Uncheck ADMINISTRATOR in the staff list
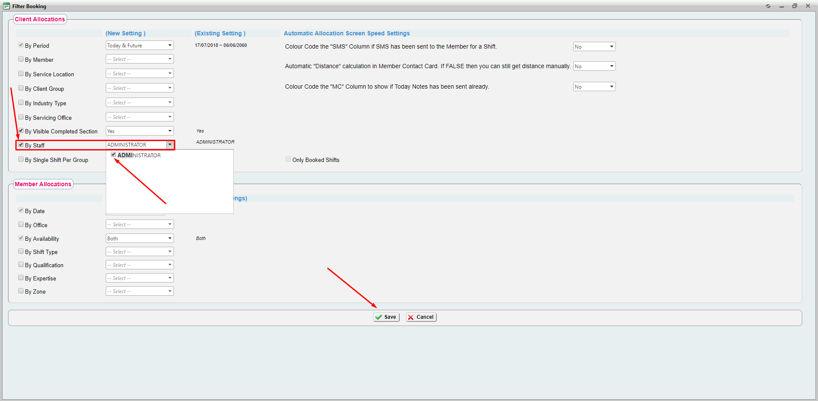The width and height of the screenshot is (818, 401). (x=113, y=155)
